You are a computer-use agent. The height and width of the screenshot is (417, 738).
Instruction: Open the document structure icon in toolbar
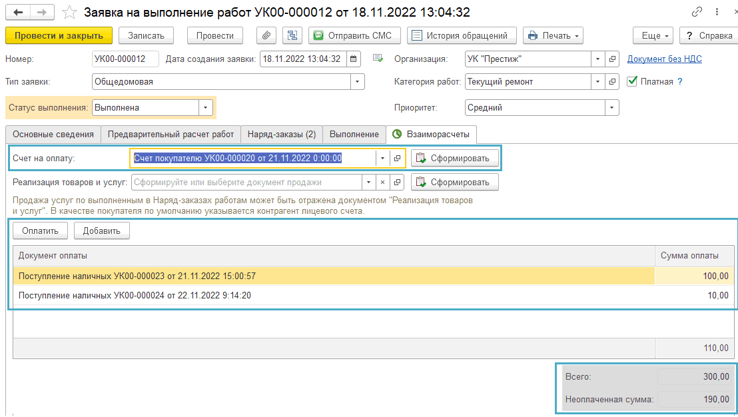[292, 35]
